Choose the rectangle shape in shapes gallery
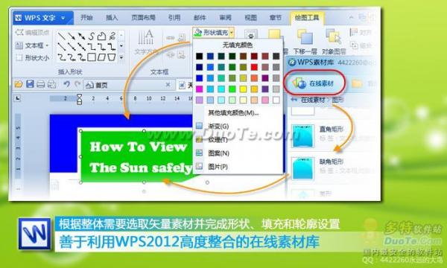447x268 pixels. (x=92, y=57)
